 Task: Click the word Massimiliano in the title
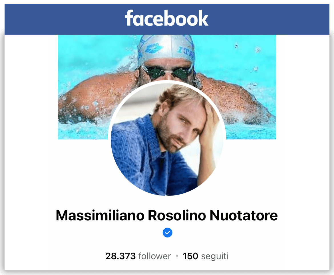100,215
